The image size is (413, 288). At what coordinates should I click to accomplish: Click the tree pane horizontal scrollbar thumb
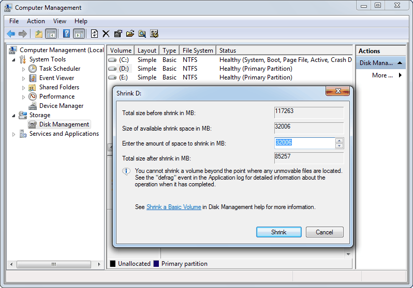click(54, 264)
